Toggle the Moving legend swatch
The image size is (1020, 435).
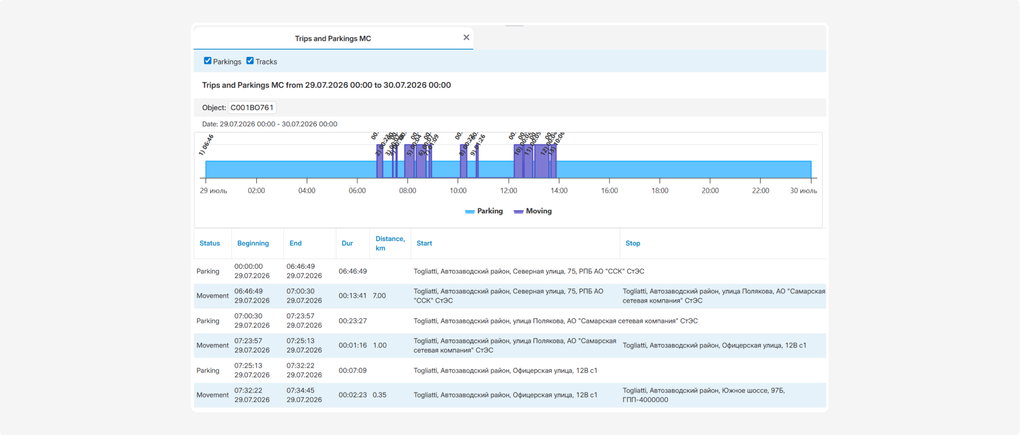click(x=518, y=211)
